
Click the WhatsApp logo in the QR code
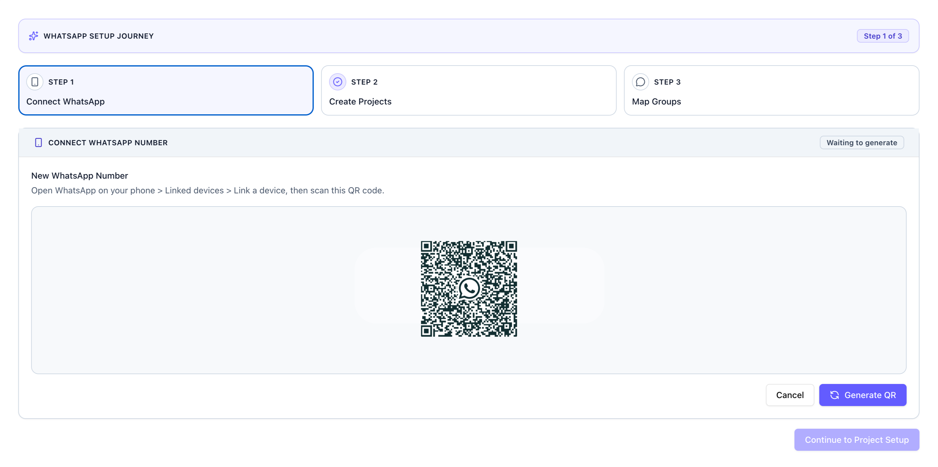(x=469, y=289)
